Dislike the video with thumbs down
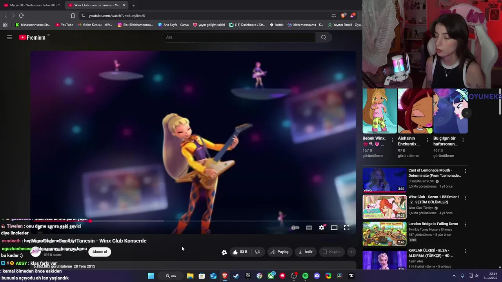Image resolution: width=502 pixels, height=282 pixels. pyautogui.click(x=258, y=252)
